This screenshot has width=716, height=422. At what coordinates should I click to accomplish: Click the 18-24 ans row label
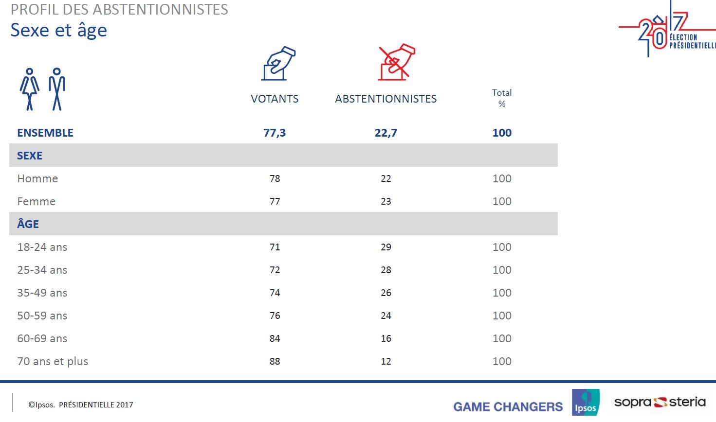coord(42,247)
